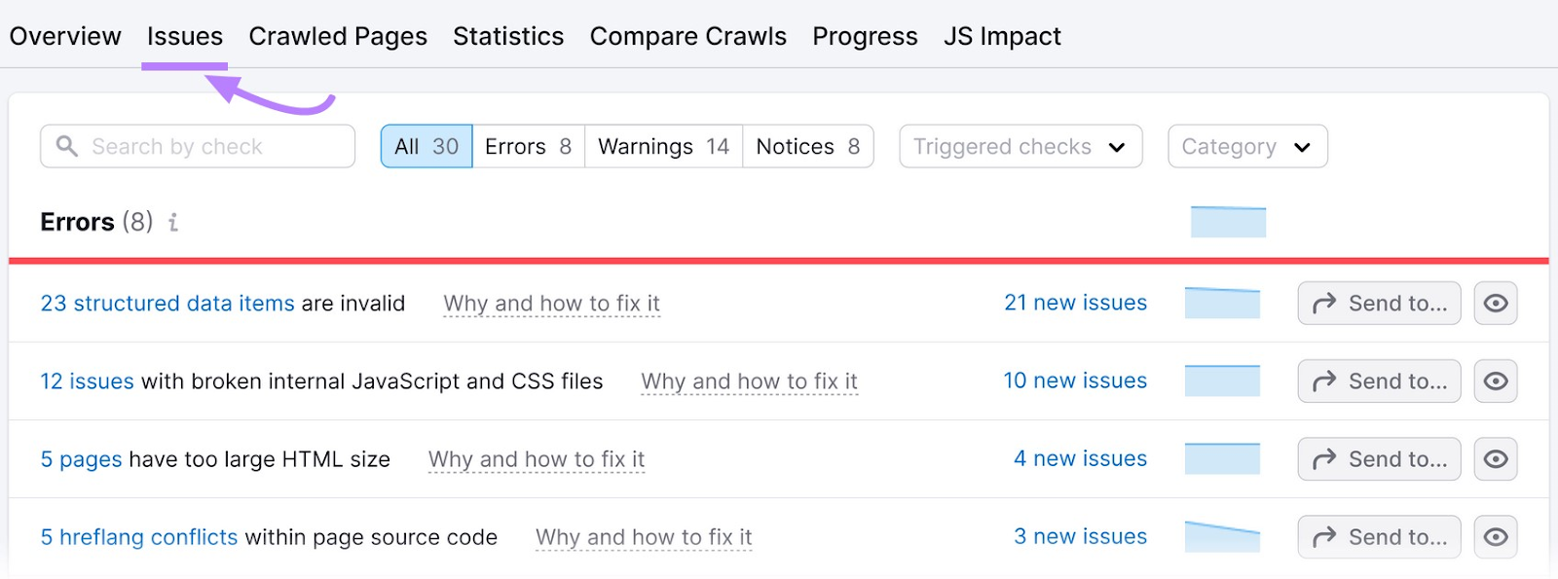
Task: Toggle the eye icon on the hreflang conflicts row
Action: point(1496,536)
